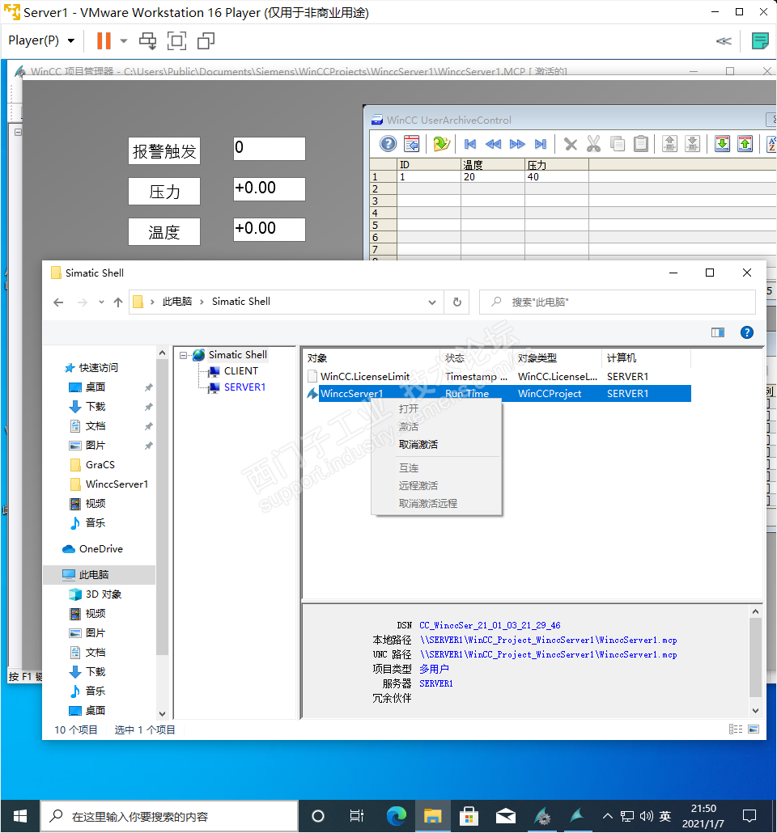Open the Player(P) dropdown menu

(41, 41)
